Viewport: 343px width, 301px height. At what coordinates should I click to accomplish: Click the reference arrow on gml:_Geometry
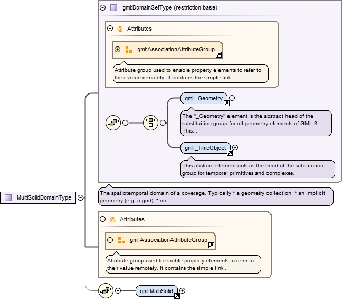point(226,104)
